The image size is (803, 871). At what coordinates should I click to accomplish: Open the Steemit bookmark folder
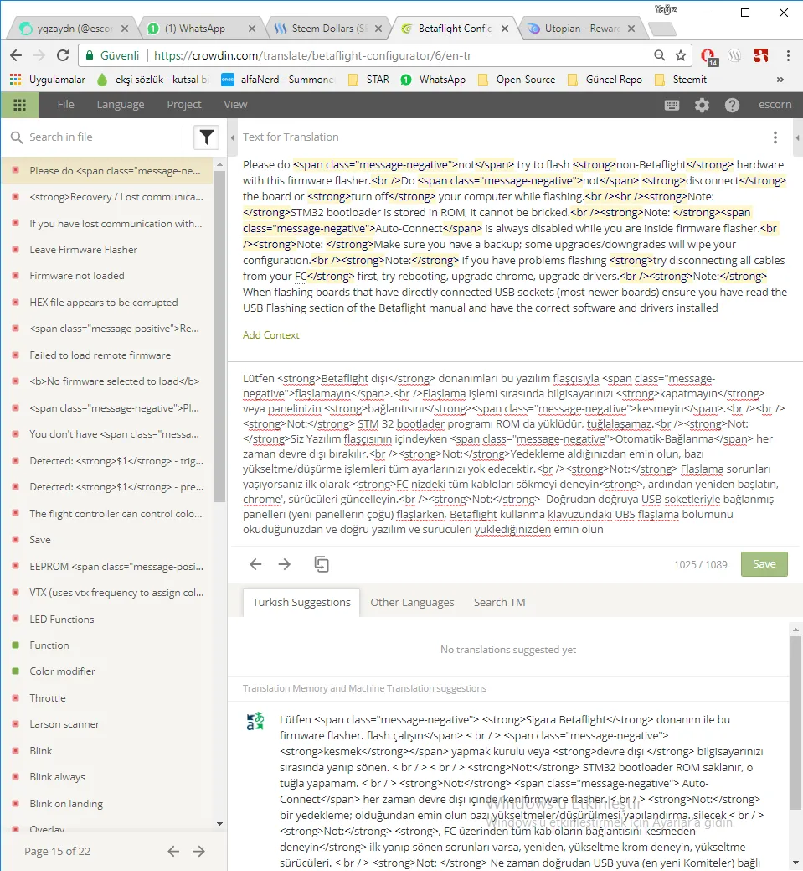click(681, 80)
